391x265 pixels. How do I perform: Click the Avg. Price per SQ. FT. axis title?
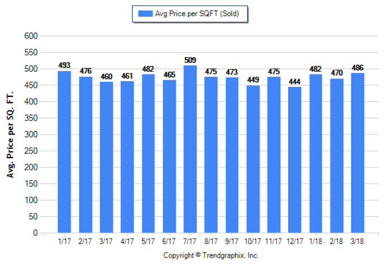[10, 134]
